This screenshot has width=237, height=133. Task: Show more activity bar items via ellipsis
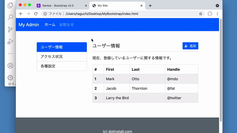tap(10, 54)
